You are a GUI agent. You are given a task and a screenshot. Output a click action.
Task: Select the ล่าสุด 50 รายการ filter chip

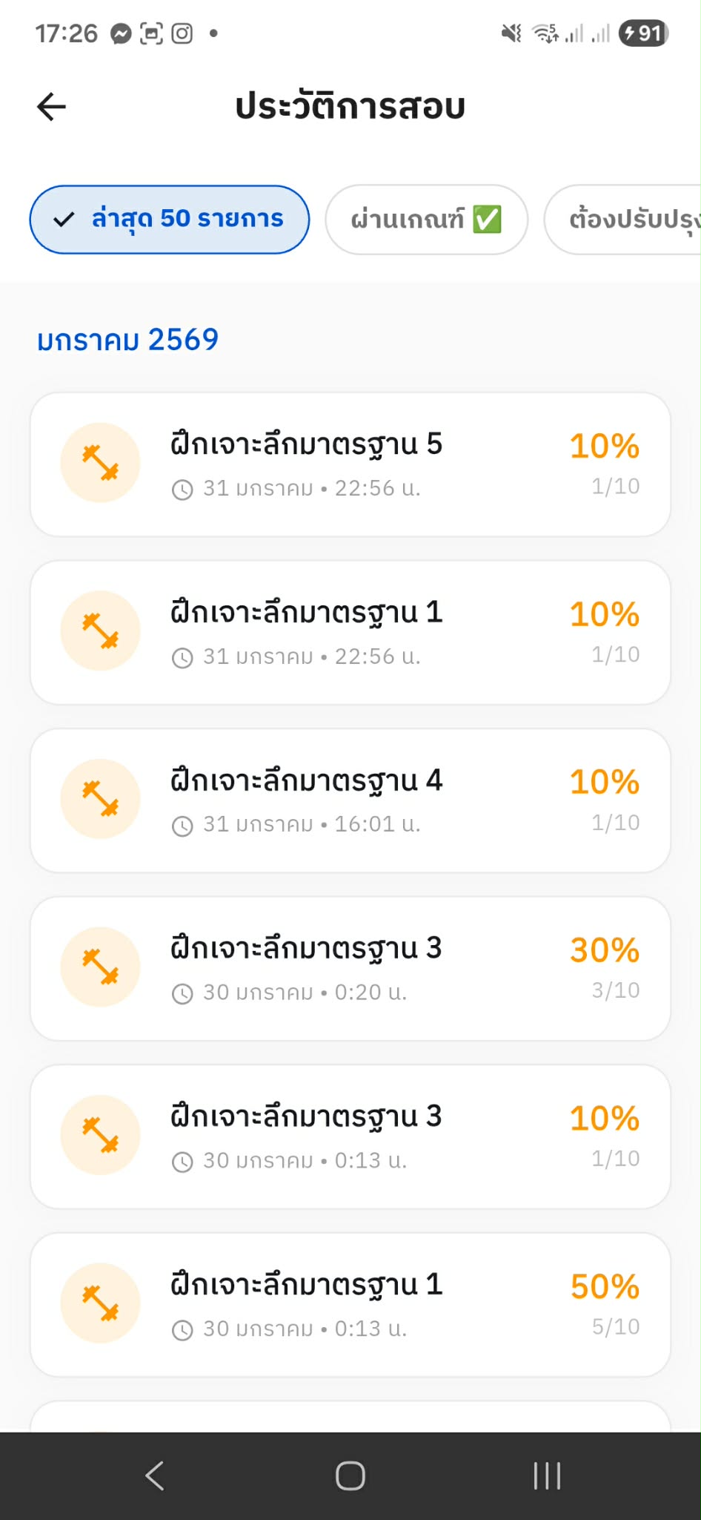pyautogui.click(x=170, y=220)
